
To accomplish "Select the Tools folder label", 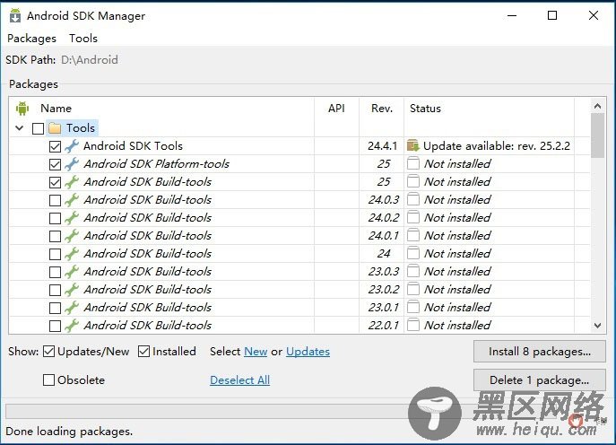I will (81, 128).
